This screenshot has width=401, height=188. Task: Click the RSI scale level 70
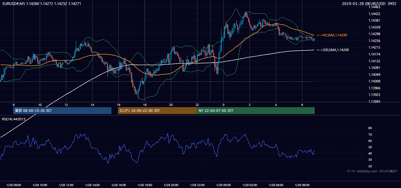point(370,135)
